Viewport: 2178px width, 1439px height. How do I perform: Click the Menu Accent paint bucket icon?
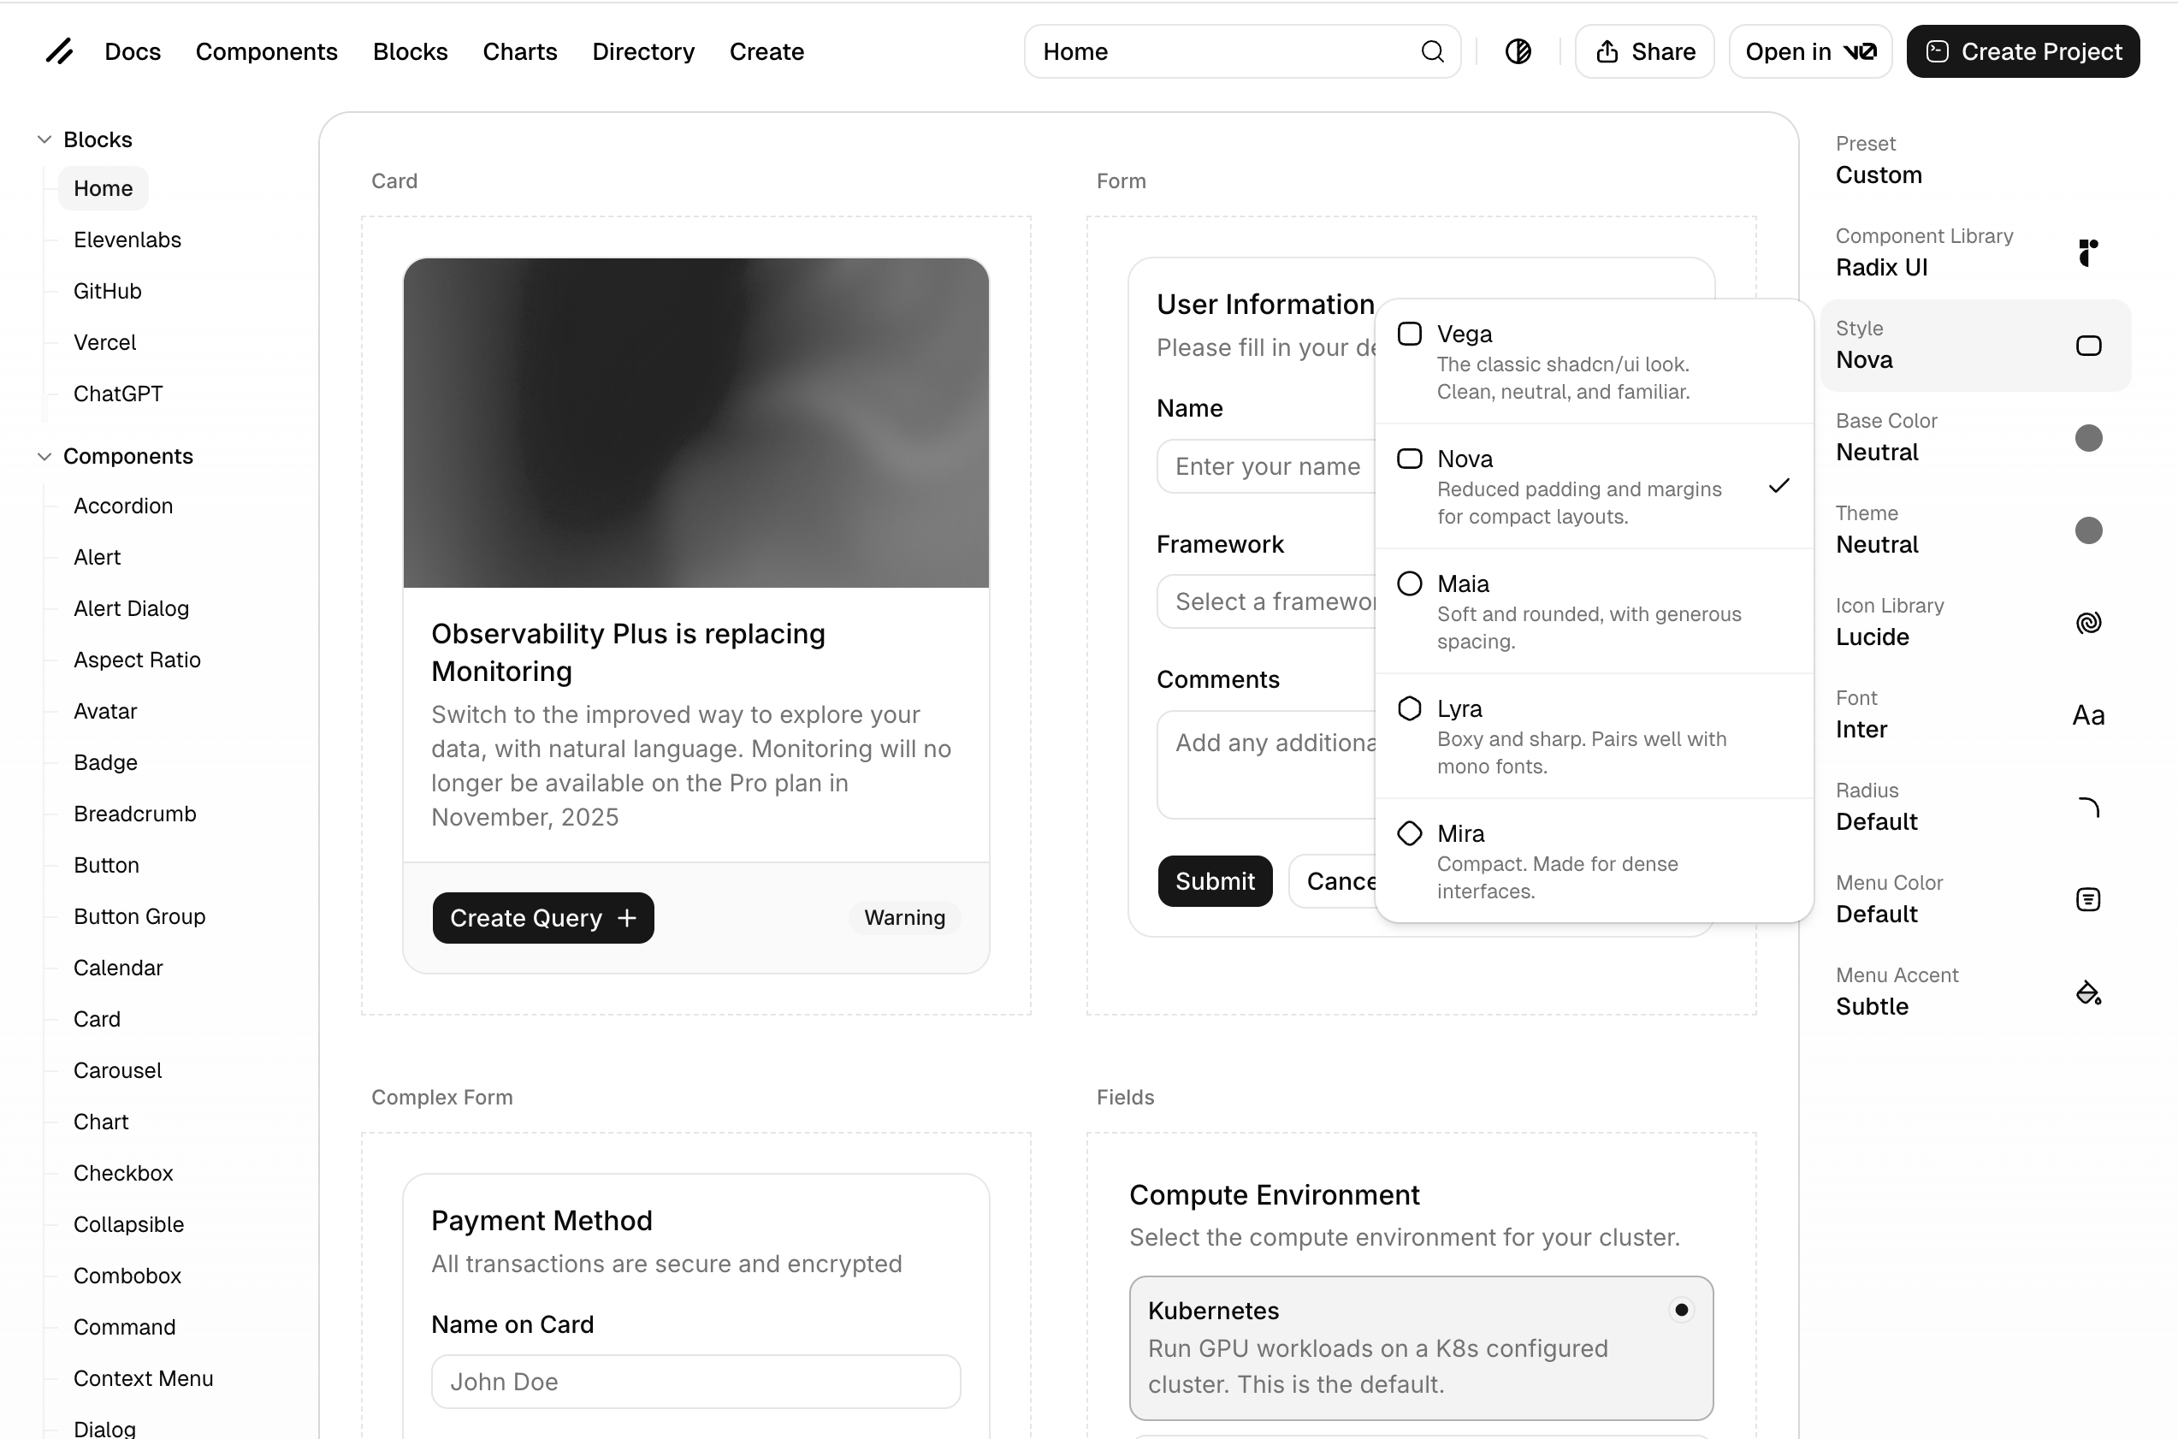point(2088,992)
